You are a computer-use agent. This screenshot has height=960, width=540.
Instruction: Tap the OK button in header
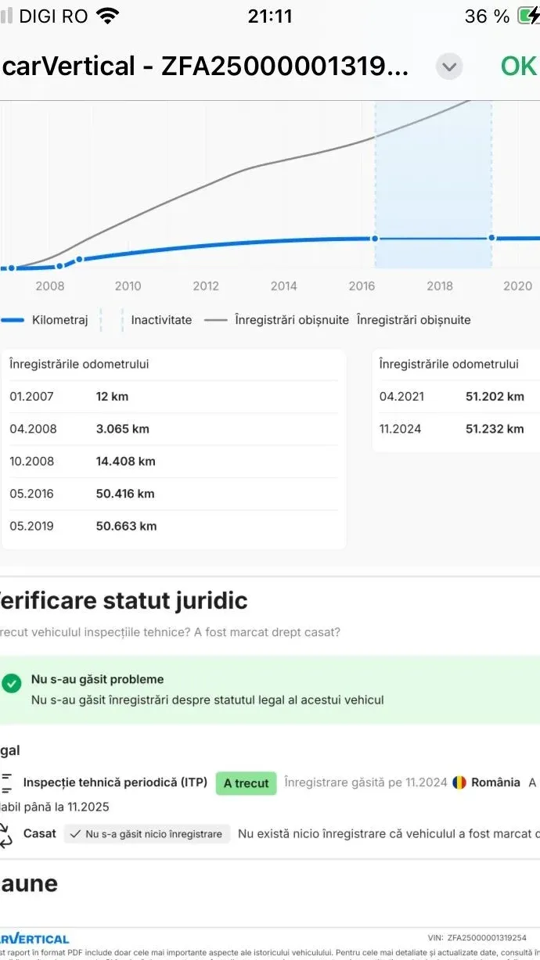(x=518, y=67)
